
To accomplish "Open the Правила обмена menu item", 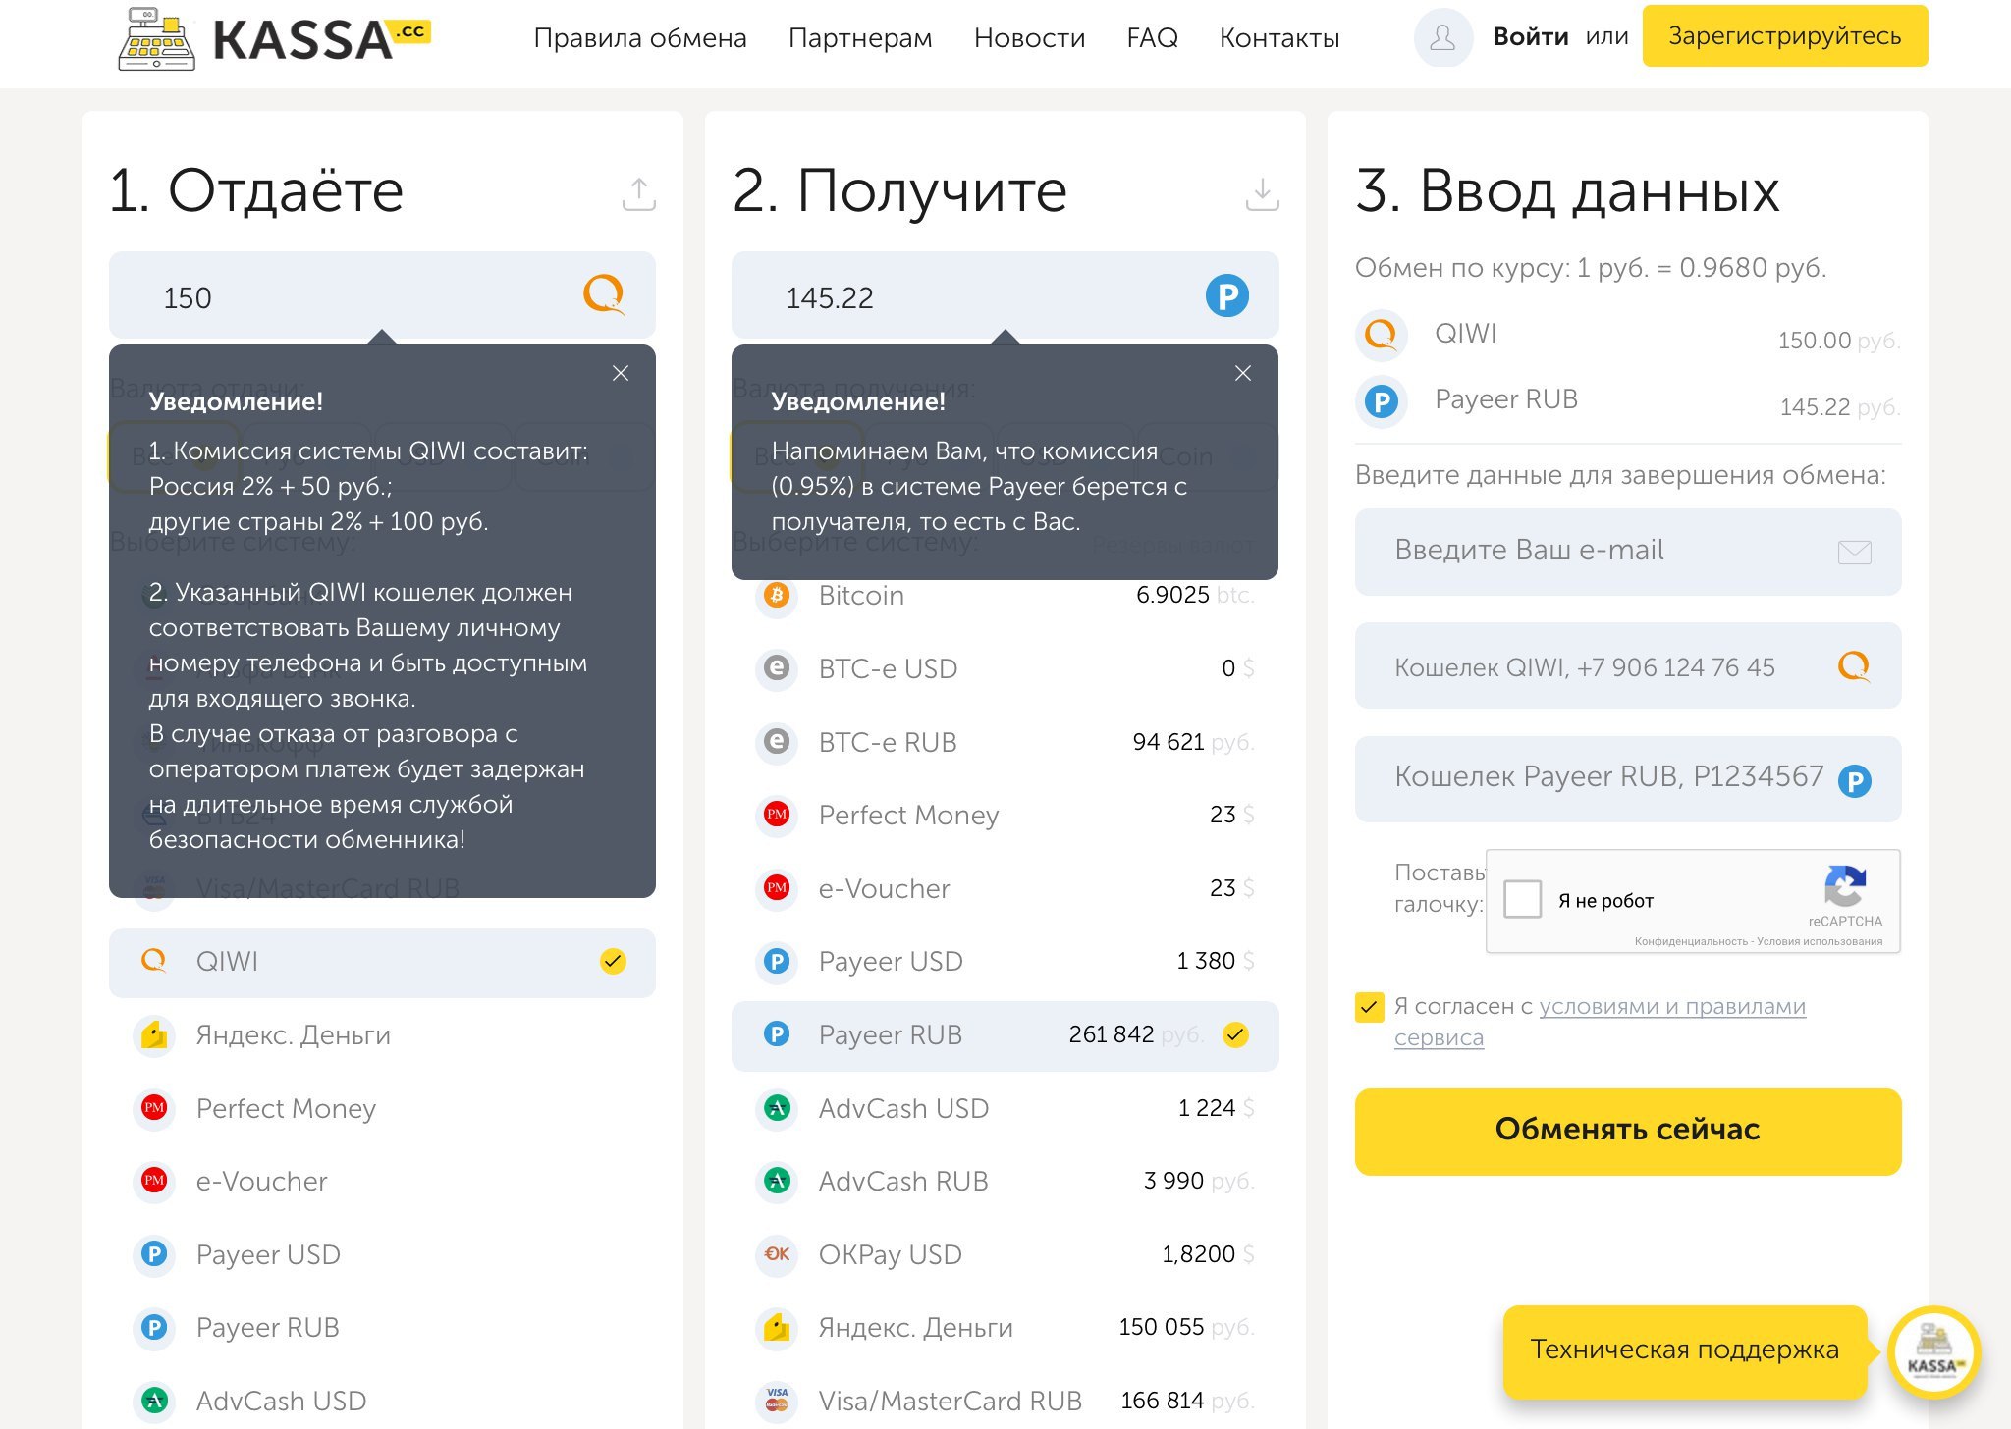I will pos(640,38).
